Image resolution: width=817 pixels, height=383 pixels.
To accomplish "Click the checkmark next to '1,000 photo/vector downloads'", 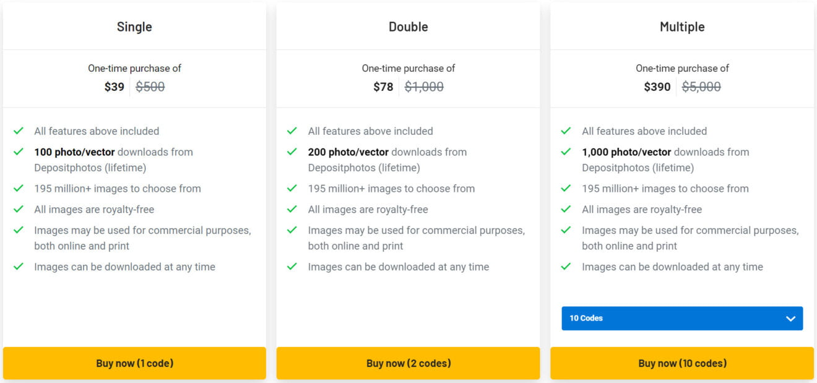I will pos(565,152).
